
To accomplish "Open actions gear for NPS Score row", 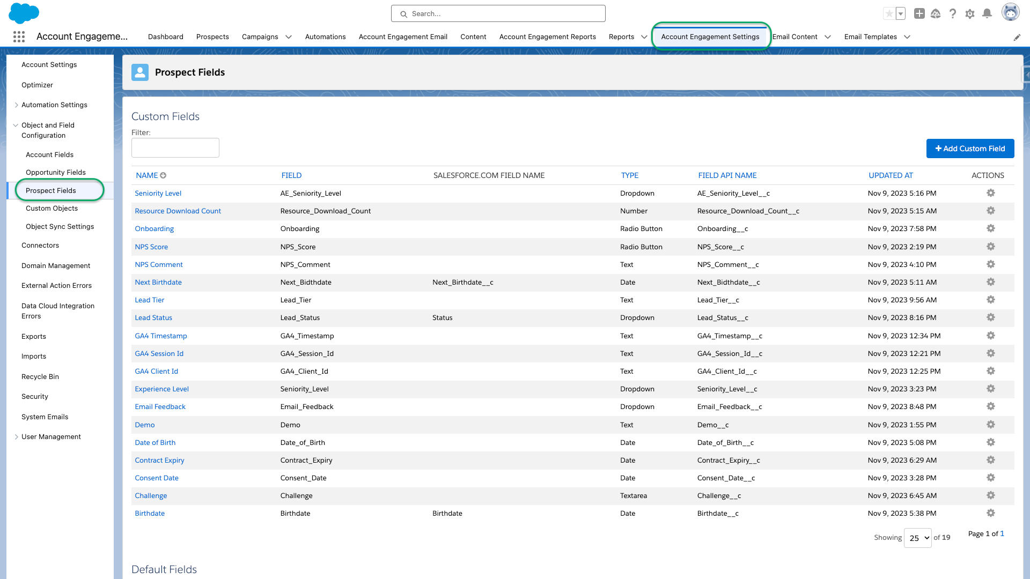I will click(991, 247).
